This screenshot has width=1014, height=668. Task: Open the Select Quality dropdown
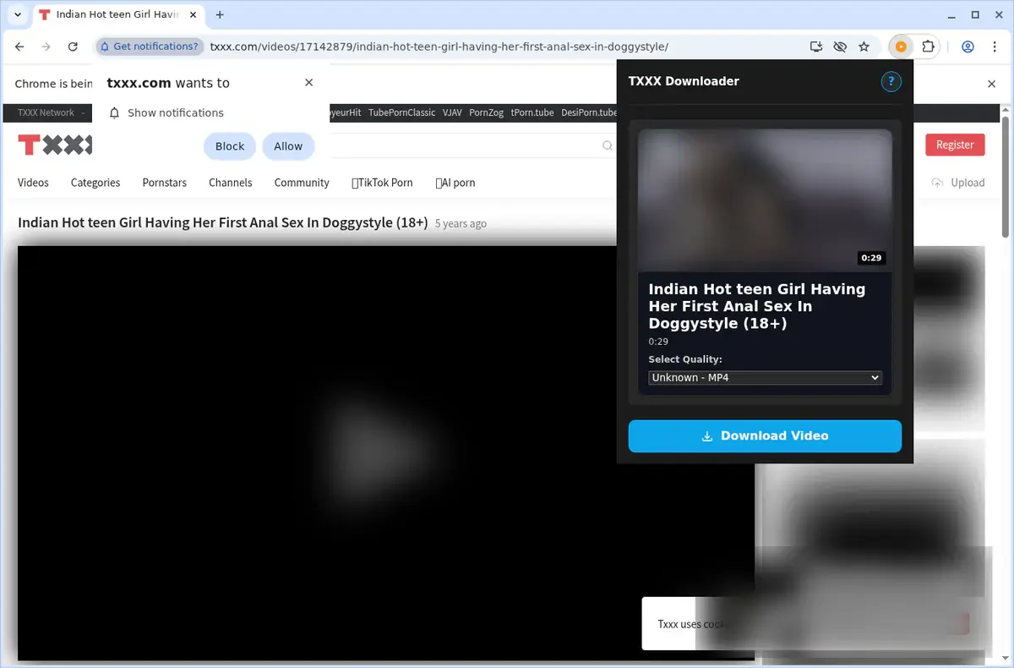tap(765, 377)
